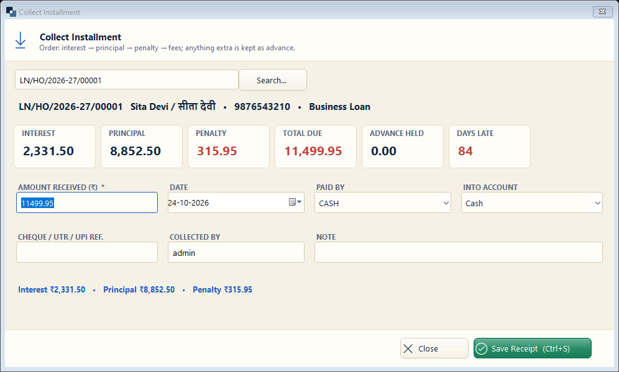Focus the loan number search field
The image size is (619, 372).
[127, 80]
